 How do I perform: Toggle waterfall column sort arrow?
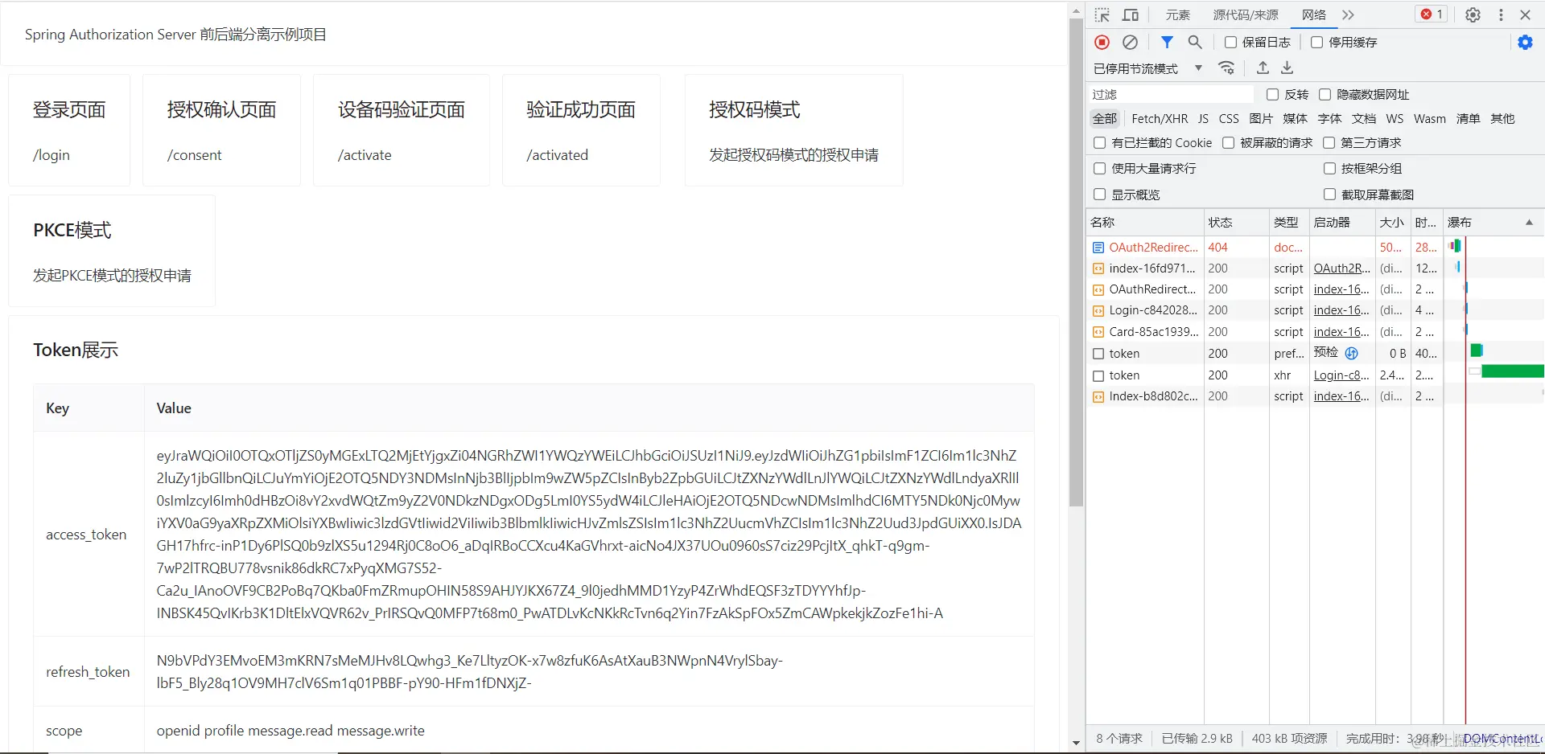click(x=1530, y=222)
